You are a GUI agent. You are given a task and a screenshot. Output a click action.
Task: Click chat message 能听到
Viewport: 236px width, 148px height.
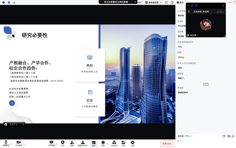tap(181, 15)
